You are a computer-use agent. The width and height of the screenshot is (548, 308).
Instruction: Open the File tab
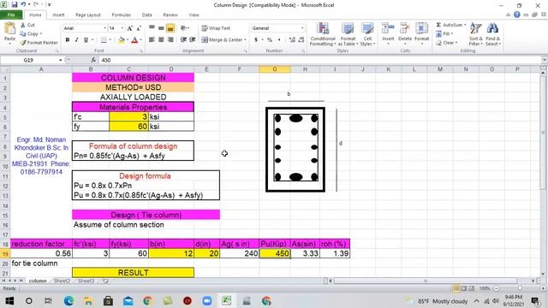11,15
